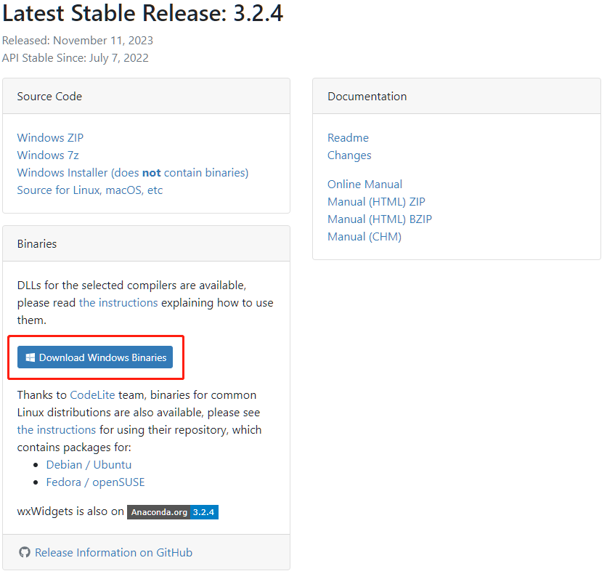Open the CodeLite team link
Viewport: 607px width, 579px height.
92,395
